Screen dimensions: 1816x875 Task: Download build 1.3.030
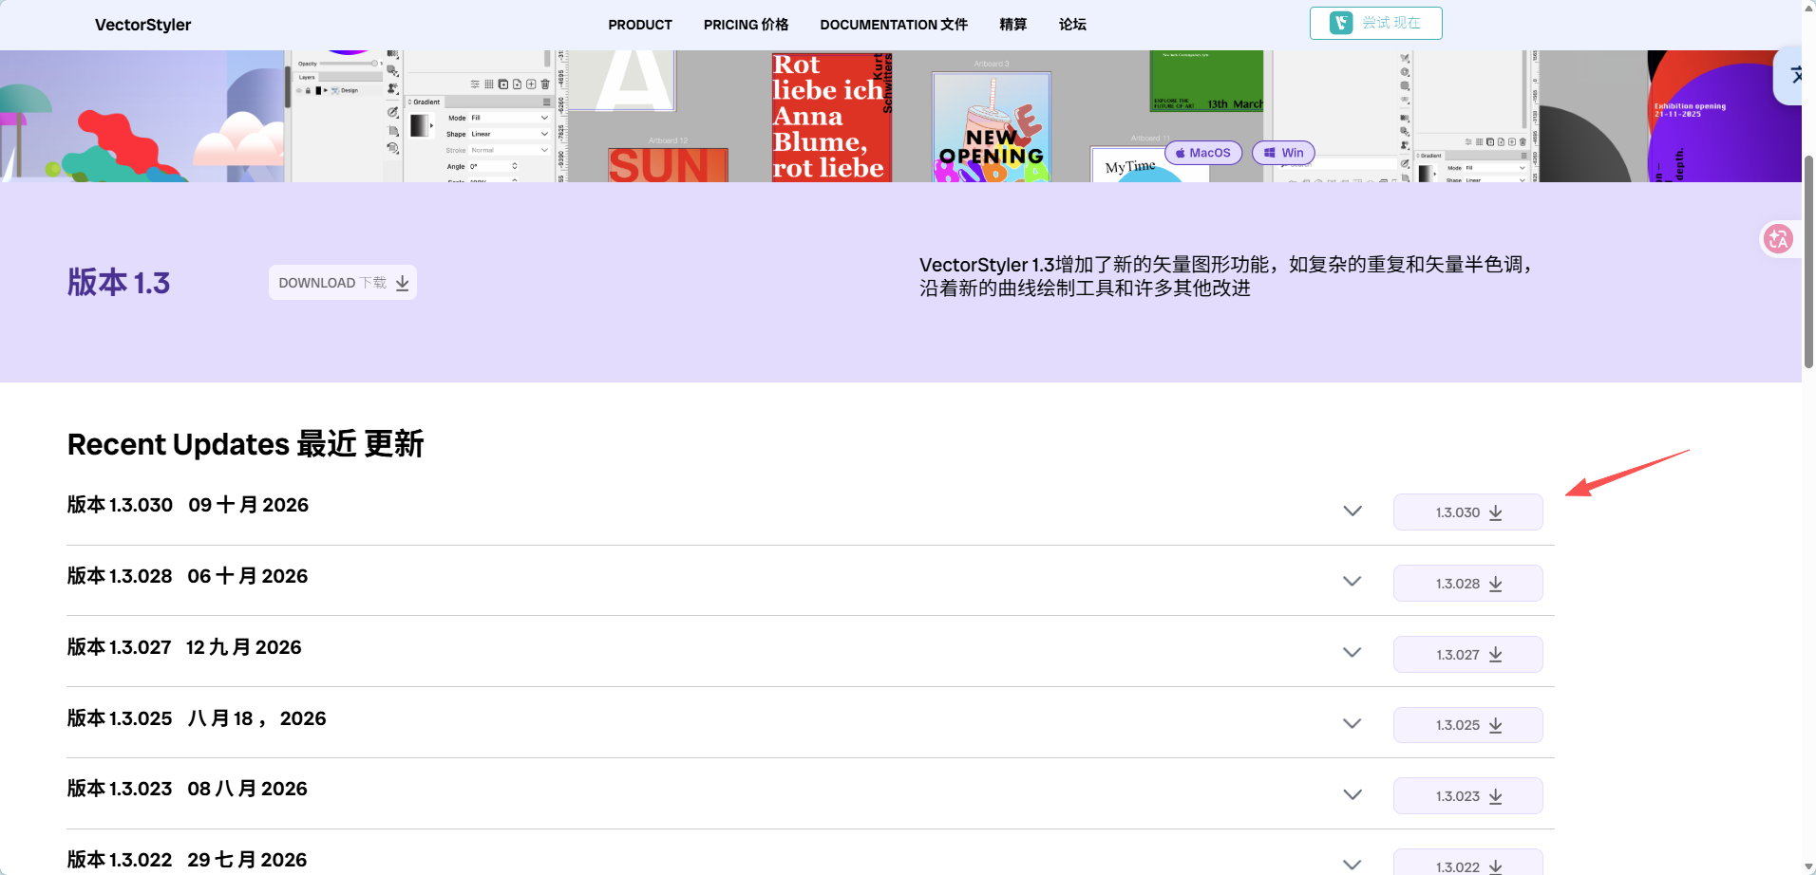[x=1467, y=512]
